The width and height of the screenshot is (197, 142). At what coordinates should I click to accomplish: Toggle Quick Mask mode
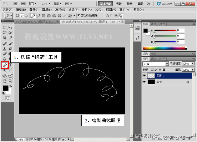pos(8,98)
